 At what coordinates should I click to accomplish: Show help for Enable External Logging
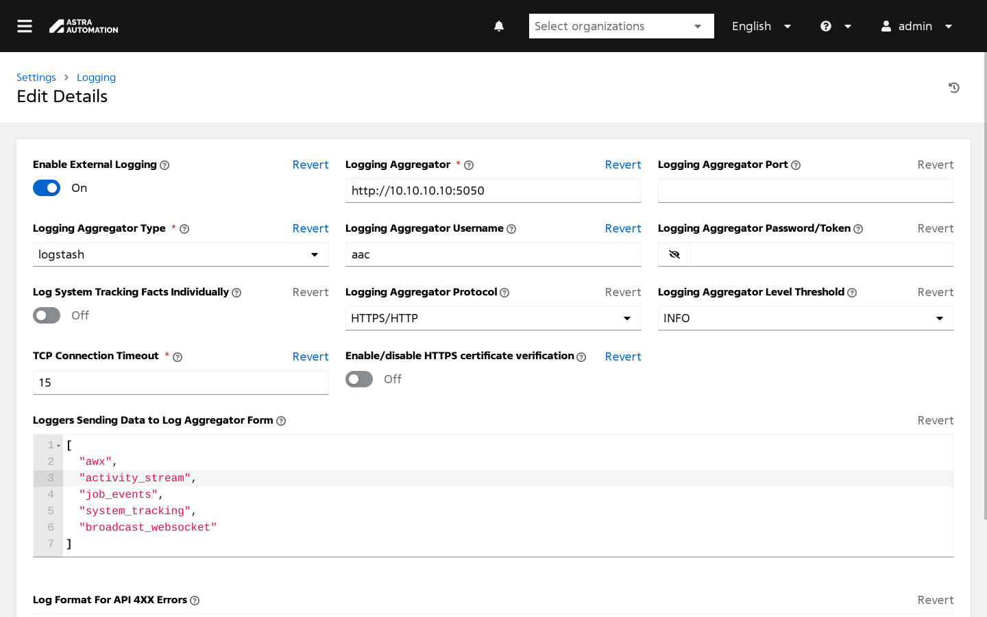coord(164,165)
